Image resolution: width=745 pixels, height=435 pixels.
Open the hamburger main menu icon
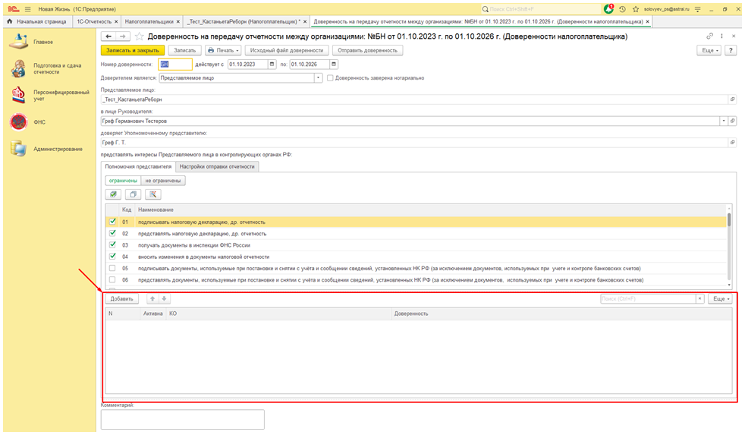click(27, 8)
